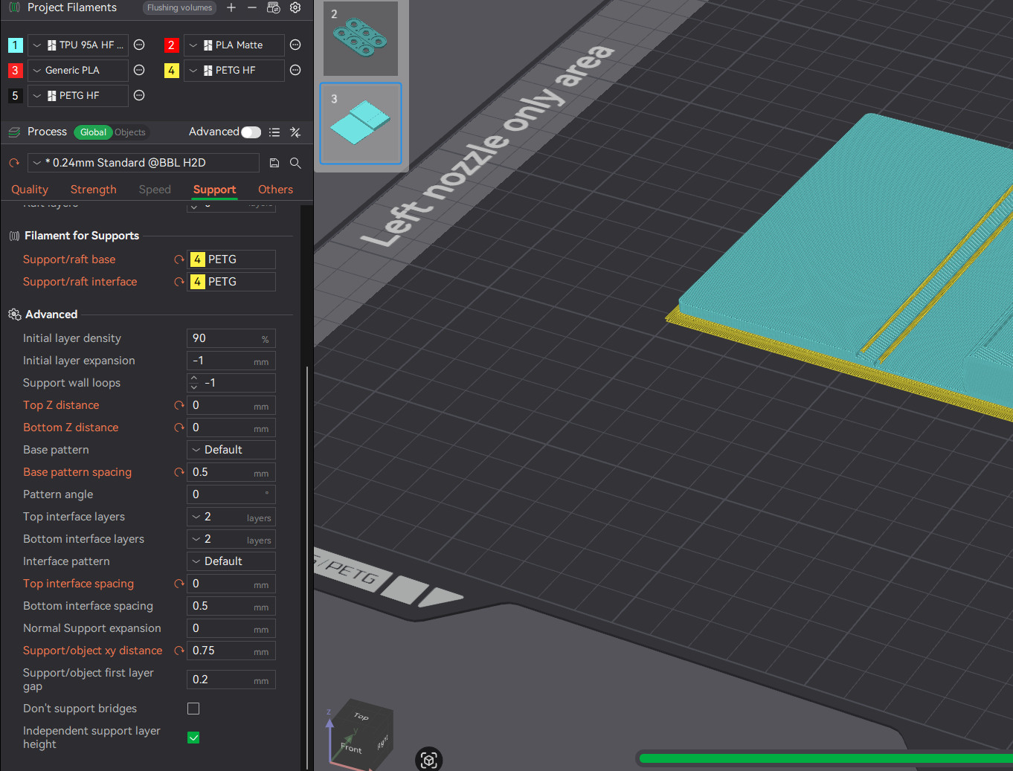The width and height of the screenshot is (1013, 771).
Task: Open the Strength tab
Action: (x=94, y=190)
